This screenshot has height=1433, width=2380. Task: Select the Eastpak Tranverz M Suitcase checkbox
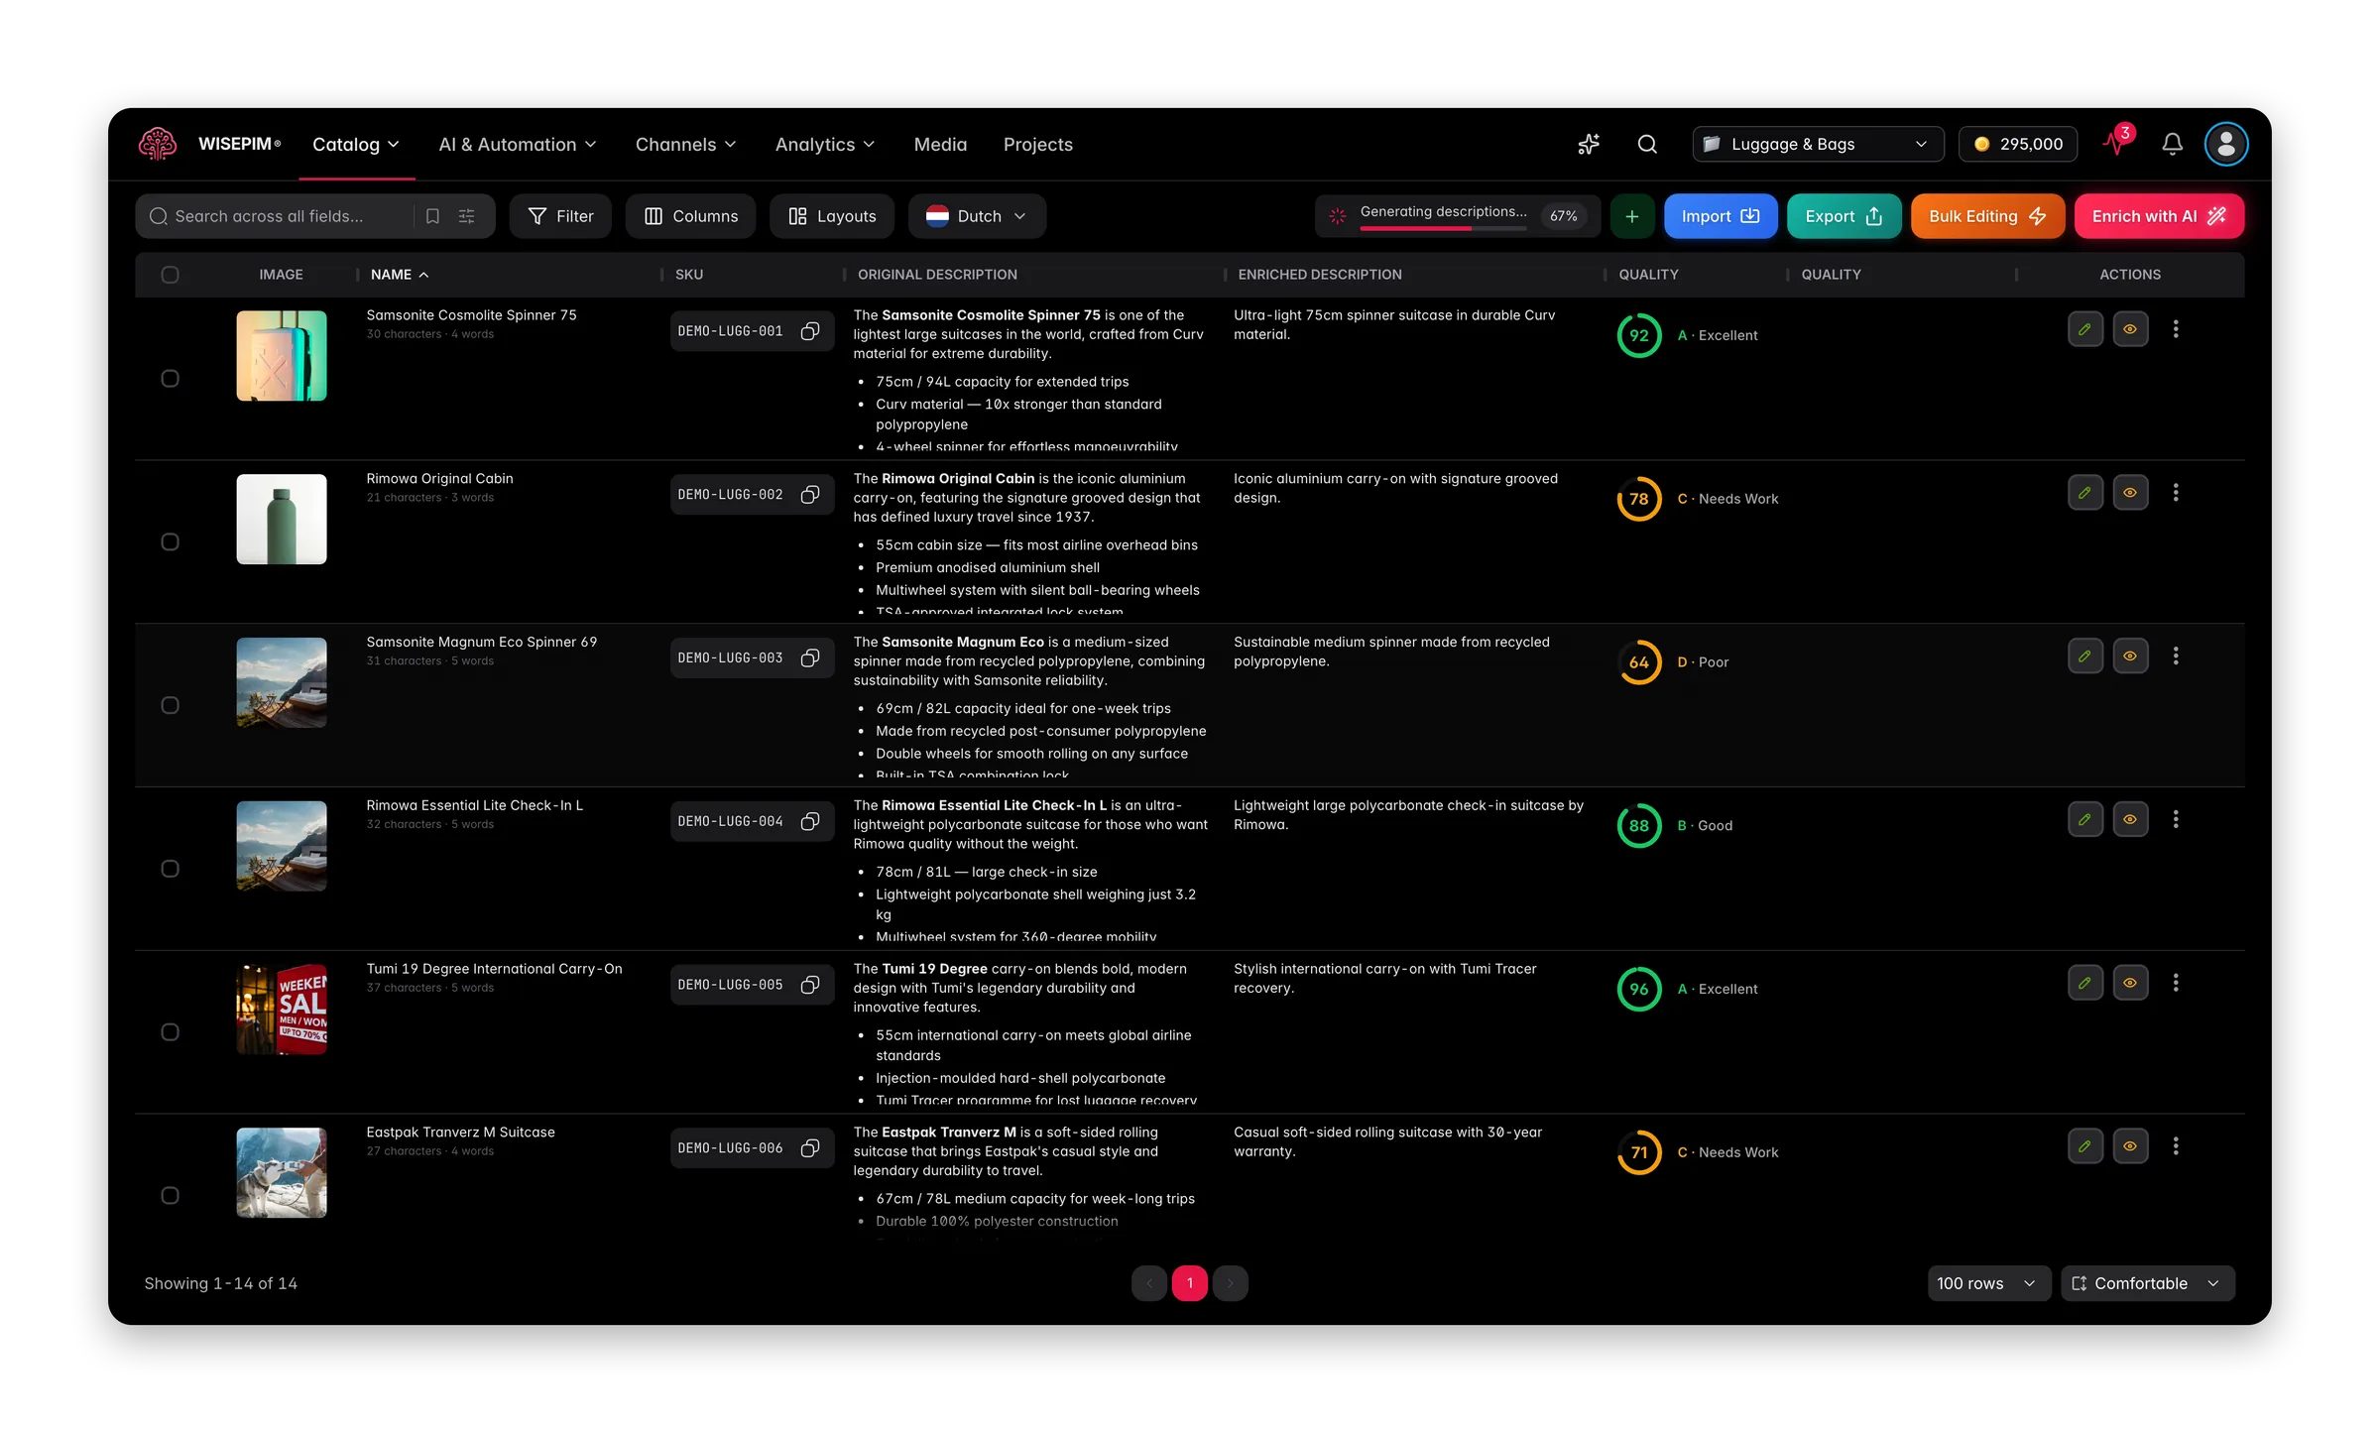171,1196
